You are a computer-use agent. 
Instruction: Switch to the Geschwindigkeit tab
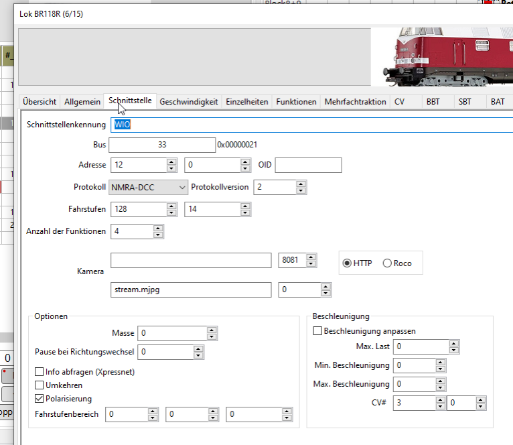click(x=188, y=102)
